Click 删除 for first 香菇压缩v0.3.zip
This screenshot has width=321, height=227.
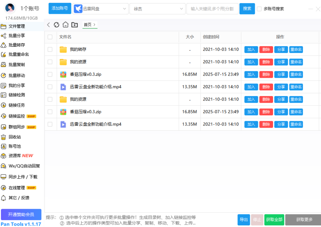coord(266,74)
